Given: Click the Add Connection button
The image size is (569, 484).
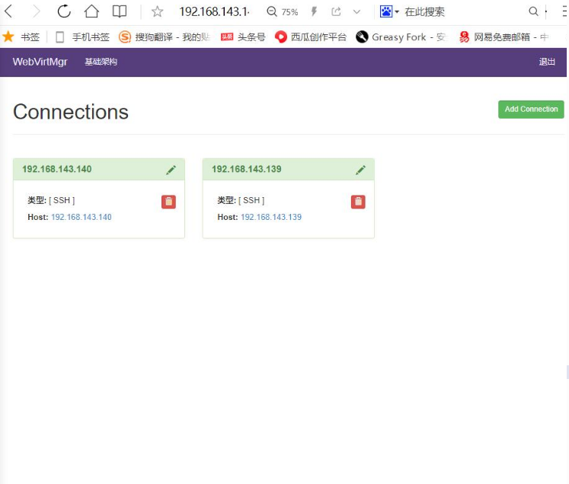Looking at the screenshot, I should [531, 109].
